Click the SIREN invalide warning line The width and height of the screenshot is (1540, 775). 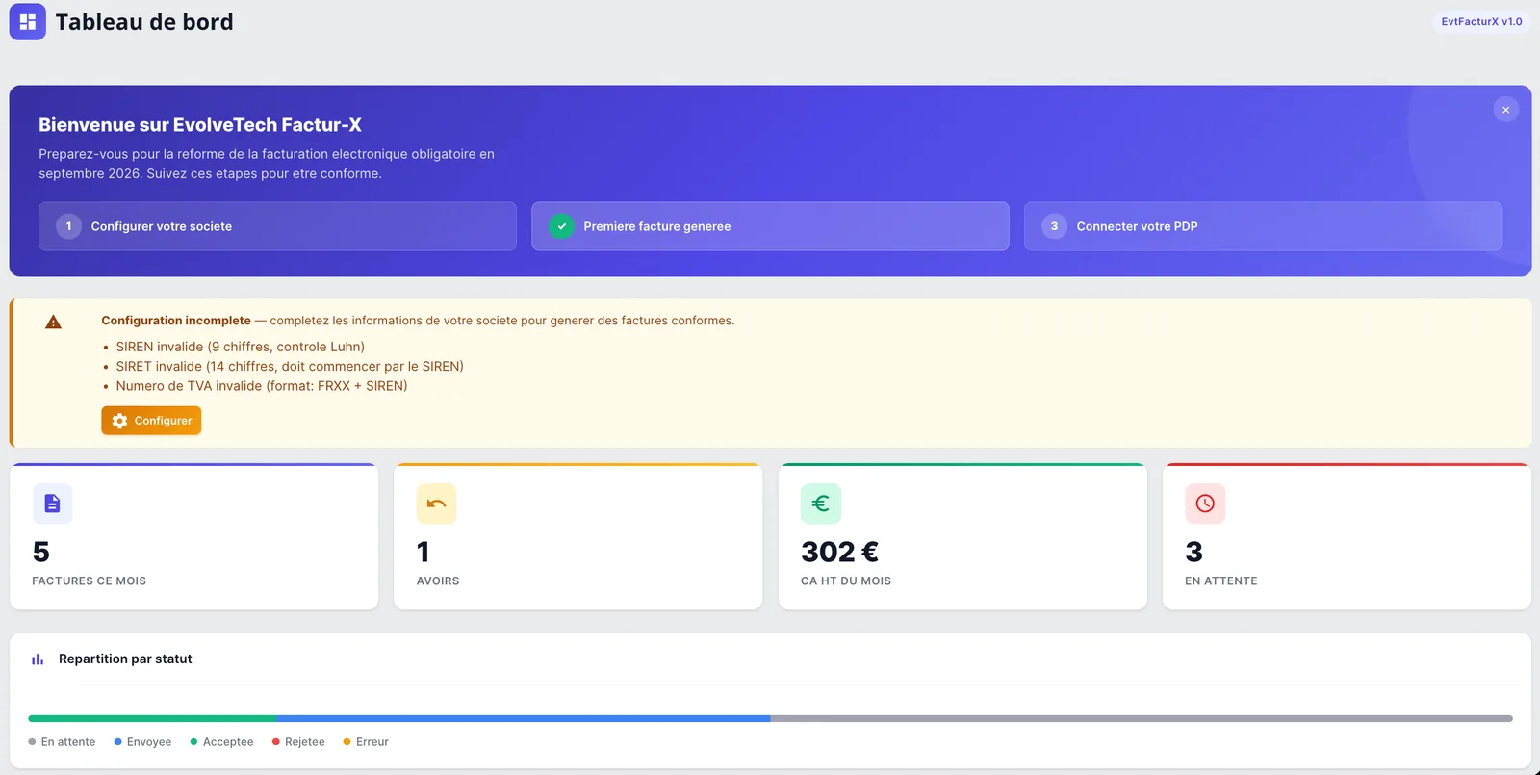[240, 347]
